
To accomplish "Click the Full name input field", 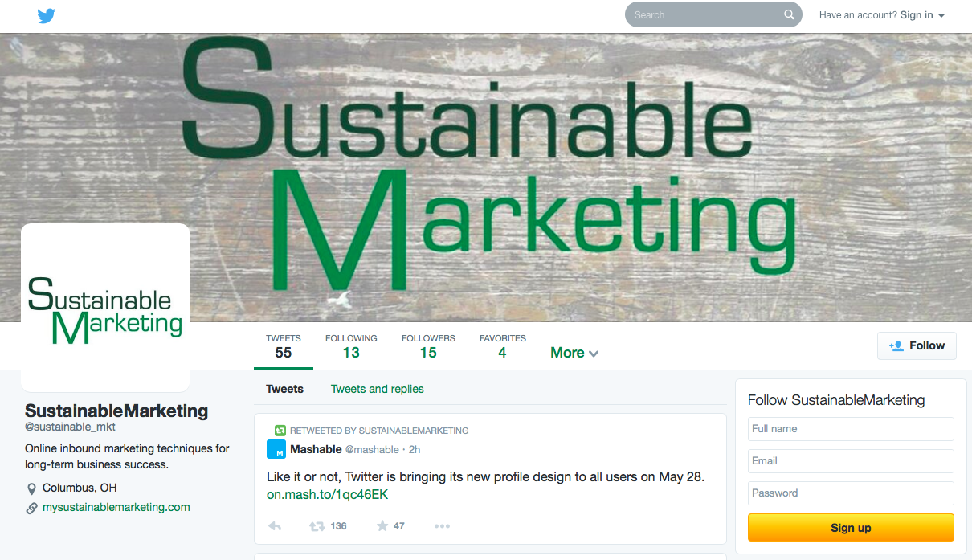I will (851, 429).
